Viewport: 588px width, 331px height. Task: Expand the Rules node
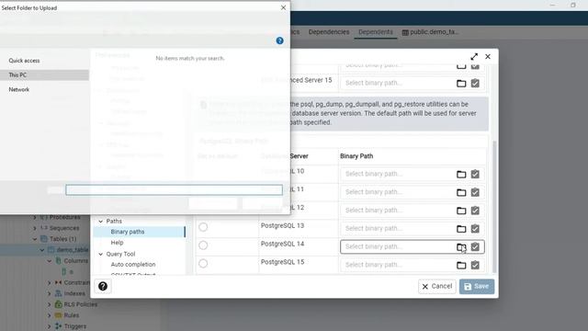pos(49,315)
